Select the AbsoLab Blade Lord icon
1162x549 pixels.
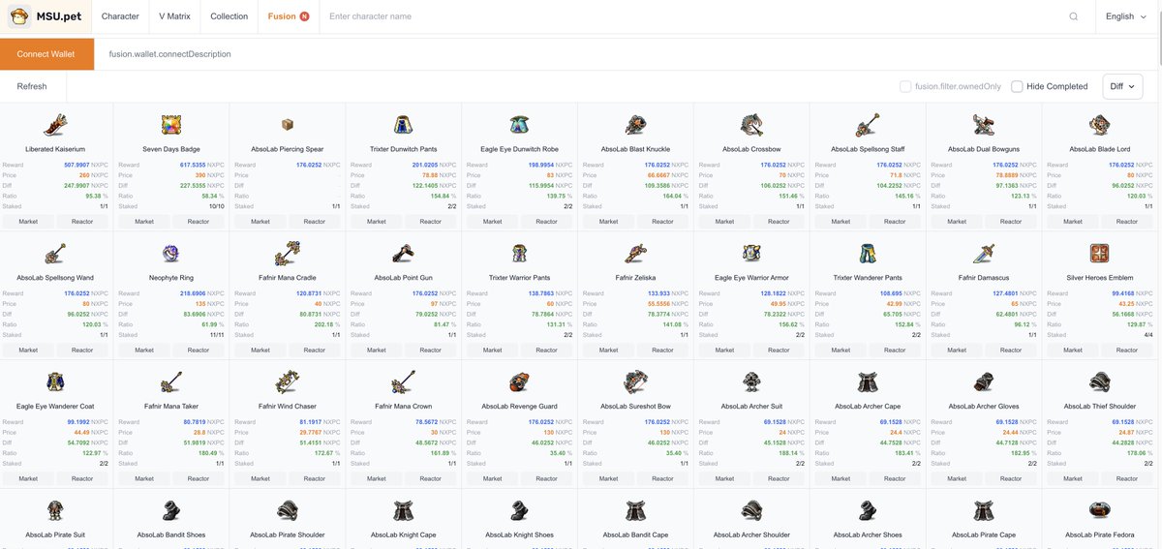pos(1100,125)
